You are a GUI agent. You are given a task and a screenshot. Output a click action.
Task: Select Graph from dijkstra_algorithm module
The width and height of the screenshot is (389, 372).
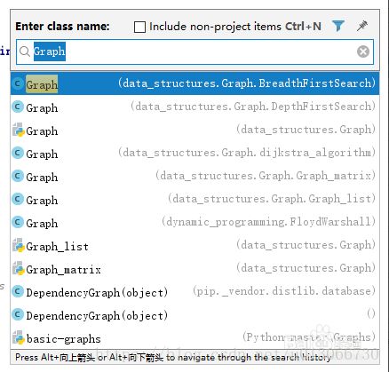[x=194, y=153]
